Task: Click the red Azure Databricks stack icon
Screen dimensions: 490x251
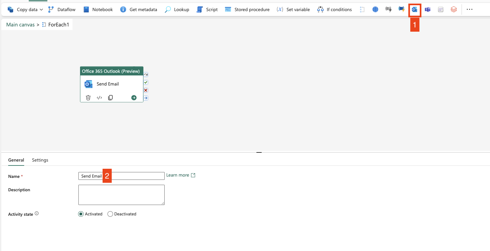Action: (x=454, y=10)
